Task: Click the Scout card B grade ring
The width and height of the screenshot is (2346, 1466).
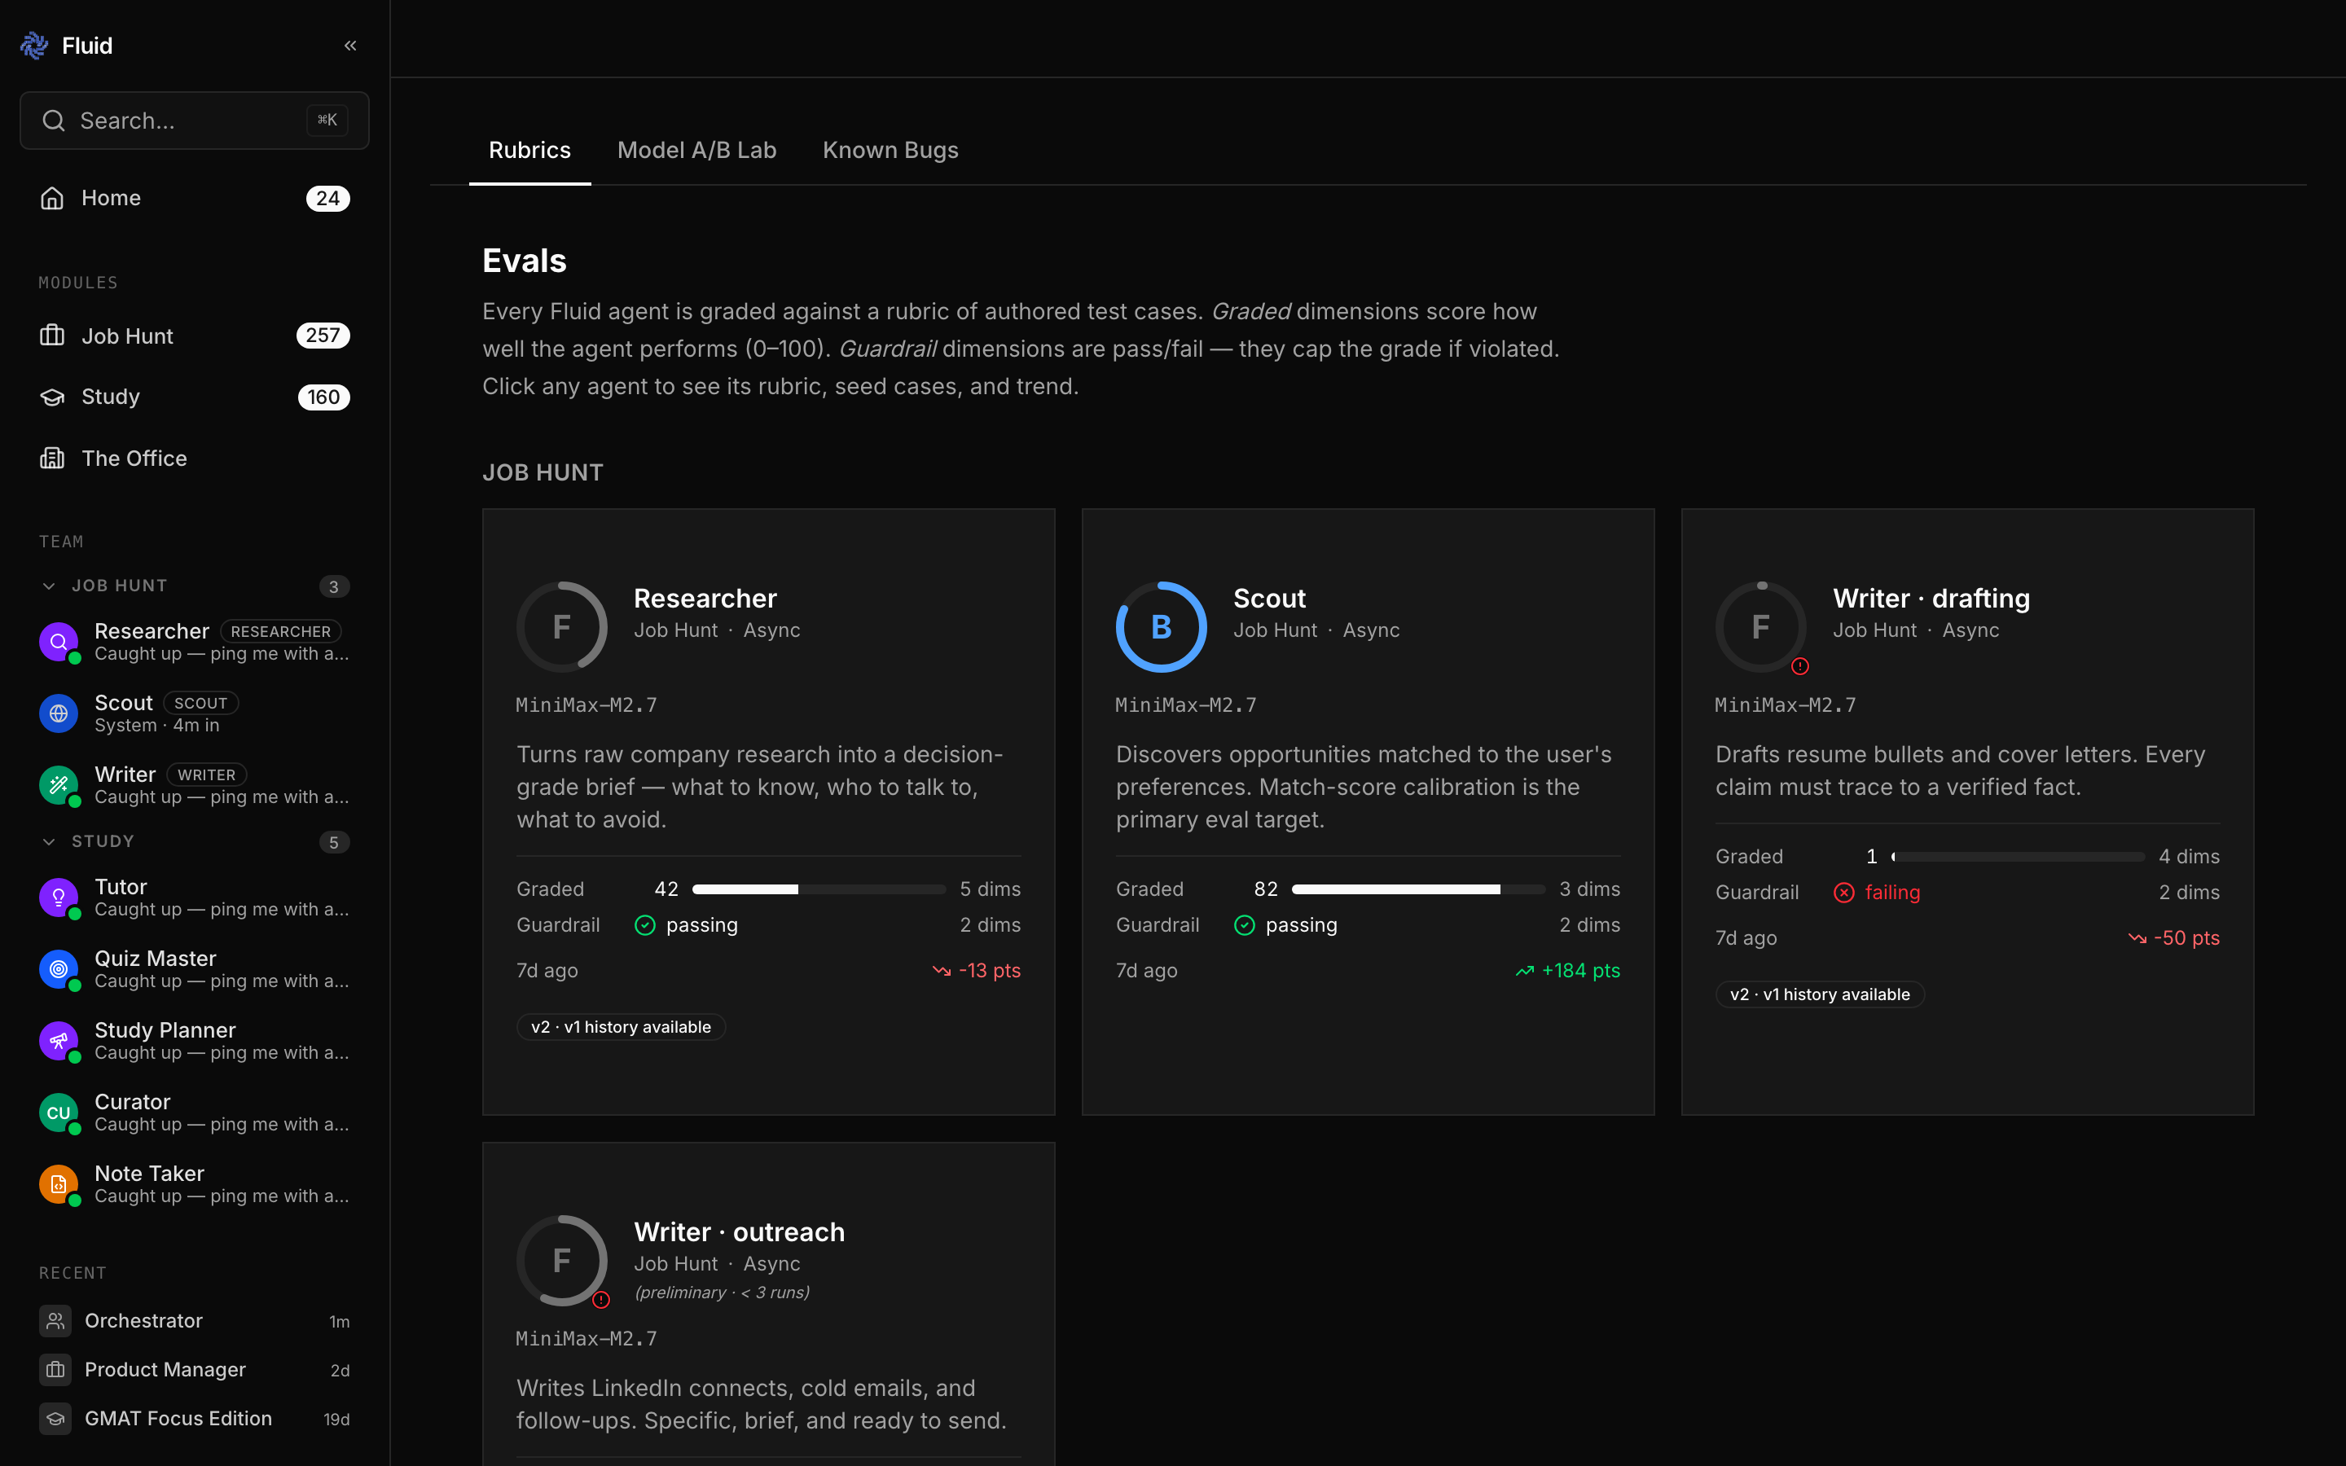Action: 1162,627
